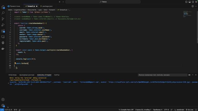Open the notifications bell
This screenshot has height=111, width=198.
point(196,110)
